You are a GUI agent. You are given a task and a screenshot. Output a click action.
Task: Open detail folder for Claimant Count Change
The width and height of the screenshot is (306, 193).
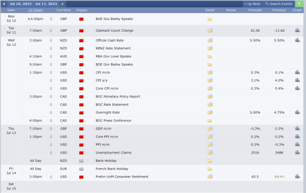coord(210,31)
